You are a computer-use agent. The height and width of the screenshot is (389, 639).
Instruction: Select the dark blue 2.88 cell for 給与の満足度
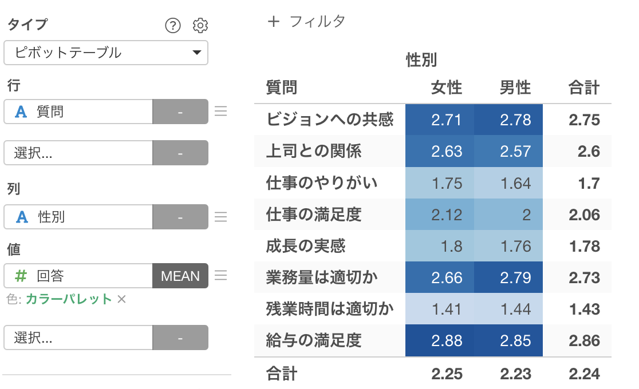(440, 340)
